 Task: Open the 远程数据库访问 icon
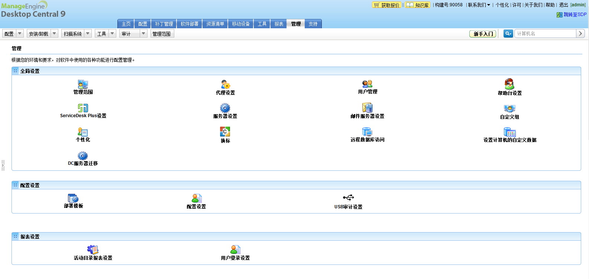pos(367,132)
